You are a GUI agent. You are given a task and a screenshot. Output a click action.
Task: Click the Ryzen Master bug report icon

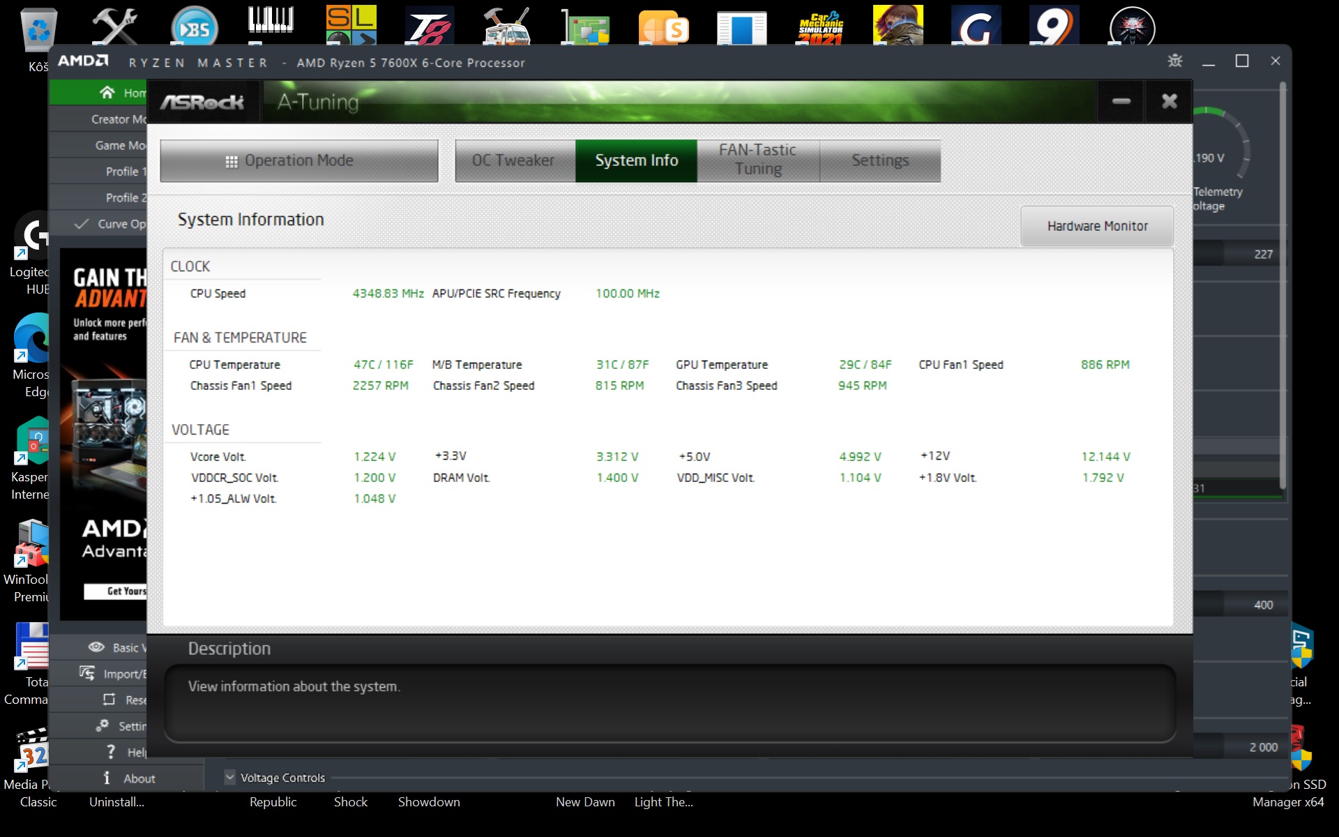tap(1175, 61)
